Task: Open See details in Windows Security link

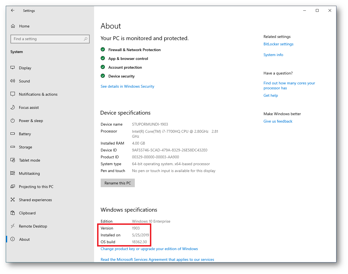Action: tap(127, 86)
